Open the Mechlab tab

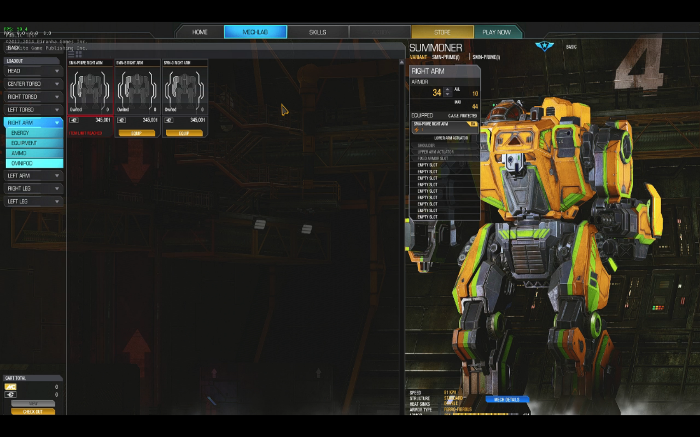coord(255,32)
